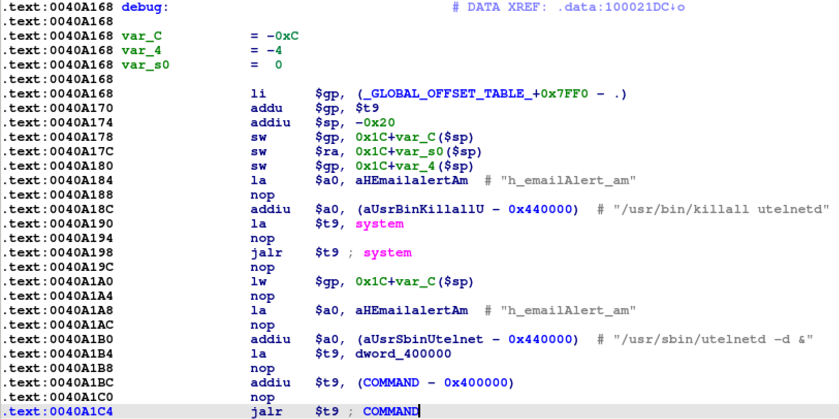
Task: Click nop at address 0040A1A4
Action: point(262,296)
